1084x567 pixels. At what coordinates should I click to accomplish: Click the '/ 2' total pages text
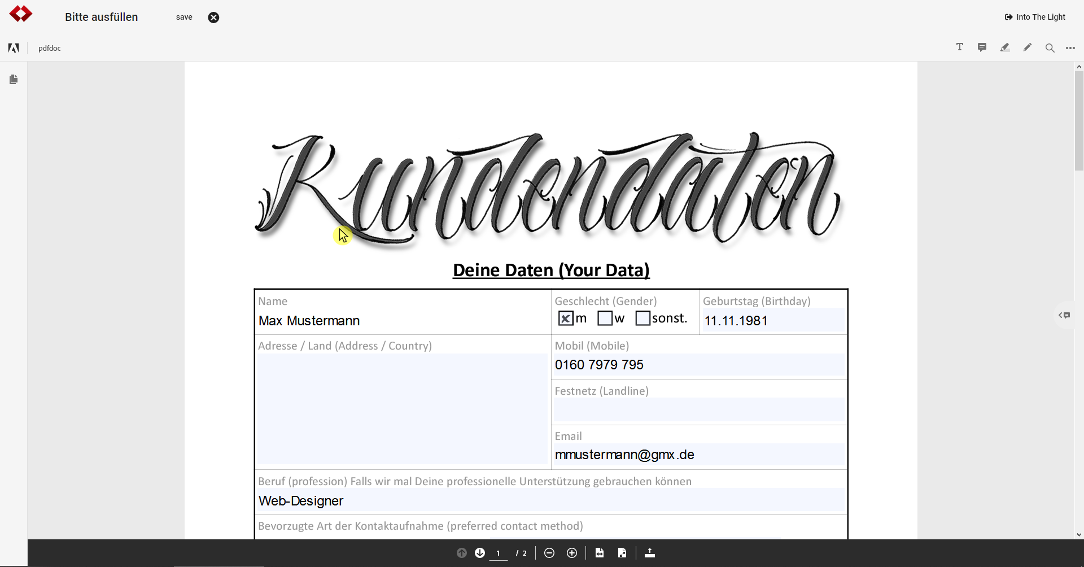pos(522,553)
